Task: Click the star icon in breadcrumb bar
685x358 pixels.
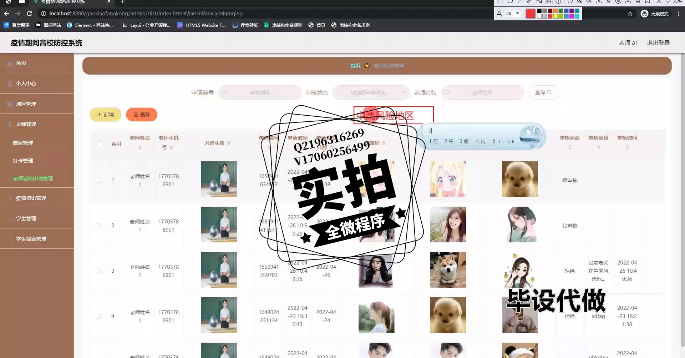Action: coord(367,66)
